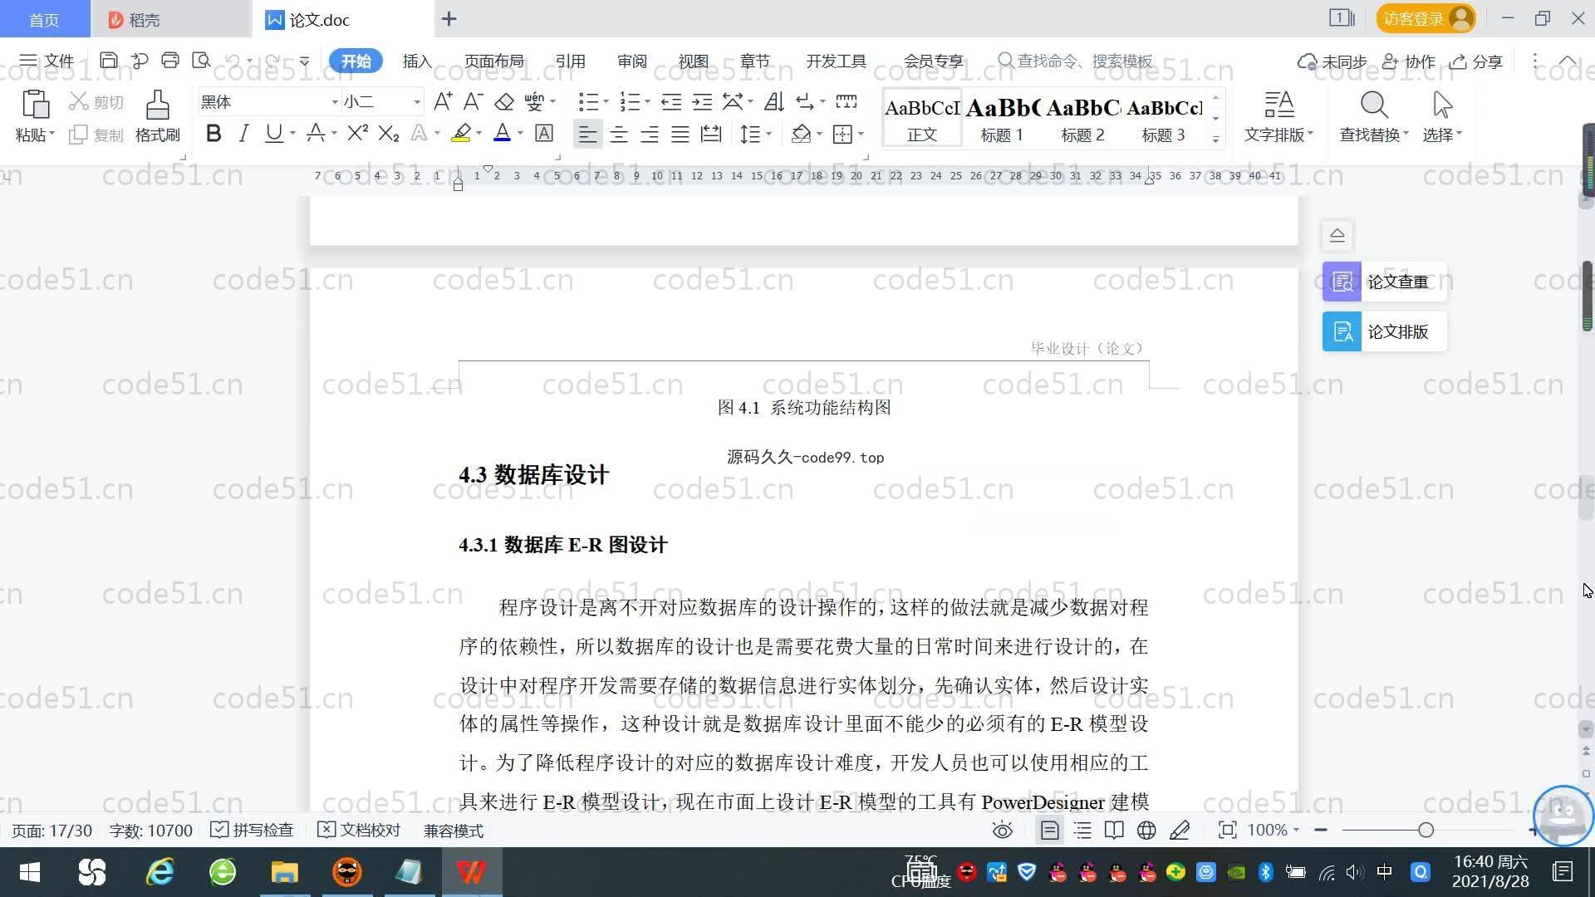Switch to the 引用 ribbon tab

pos(570,61)
